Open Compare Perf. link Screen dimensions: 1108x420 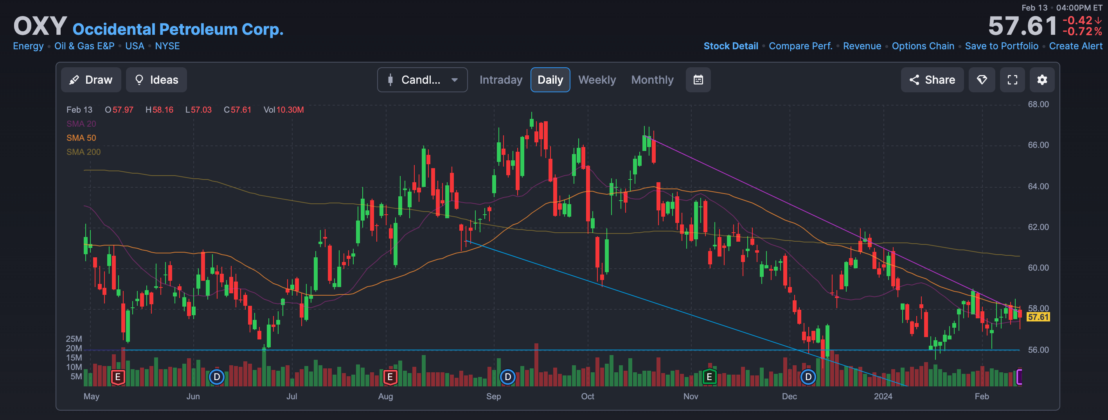(800, 46)
